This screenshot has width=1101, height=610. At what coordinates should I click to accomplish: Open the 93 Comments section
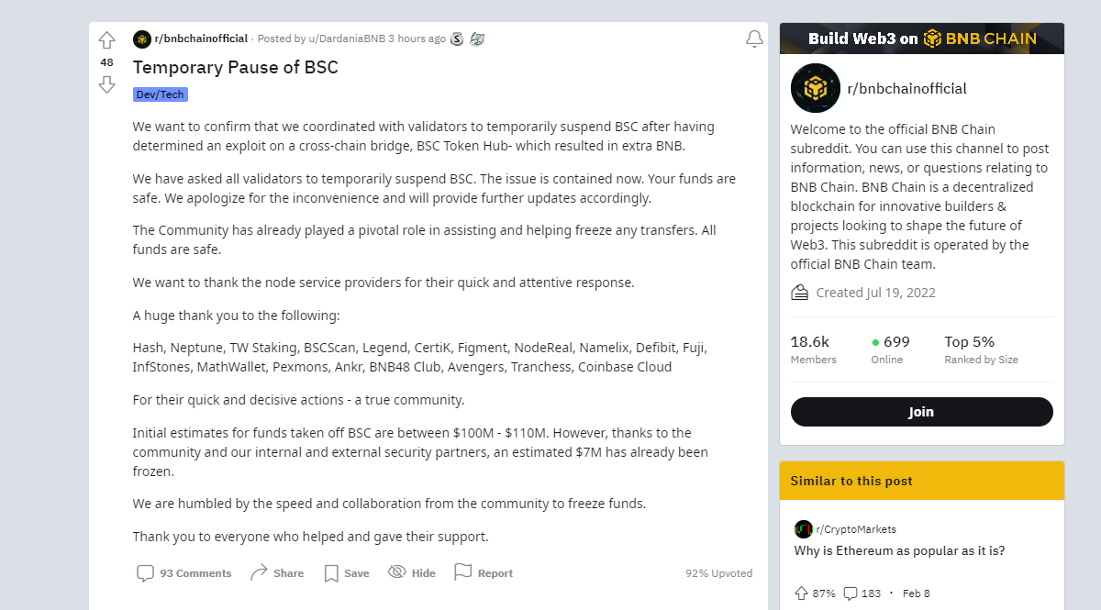[184, 573]
